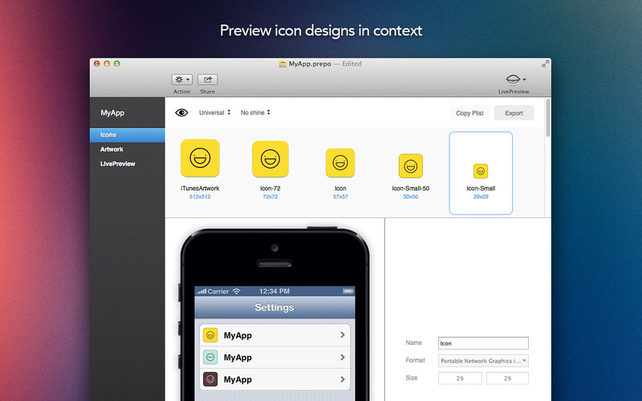Select Icons in the sidebar
642x401 pixels.
click(128, 135)
